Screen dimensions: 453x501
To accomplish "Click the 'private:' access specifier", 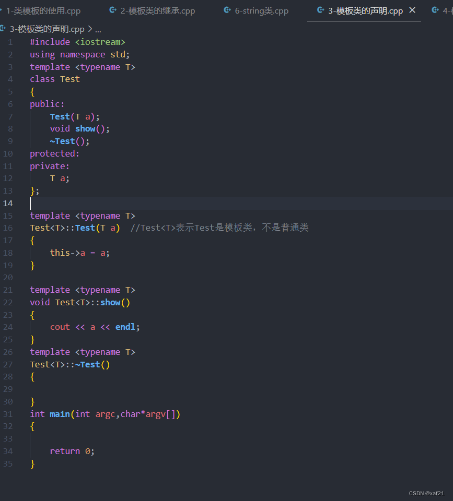I will (50, 166).
